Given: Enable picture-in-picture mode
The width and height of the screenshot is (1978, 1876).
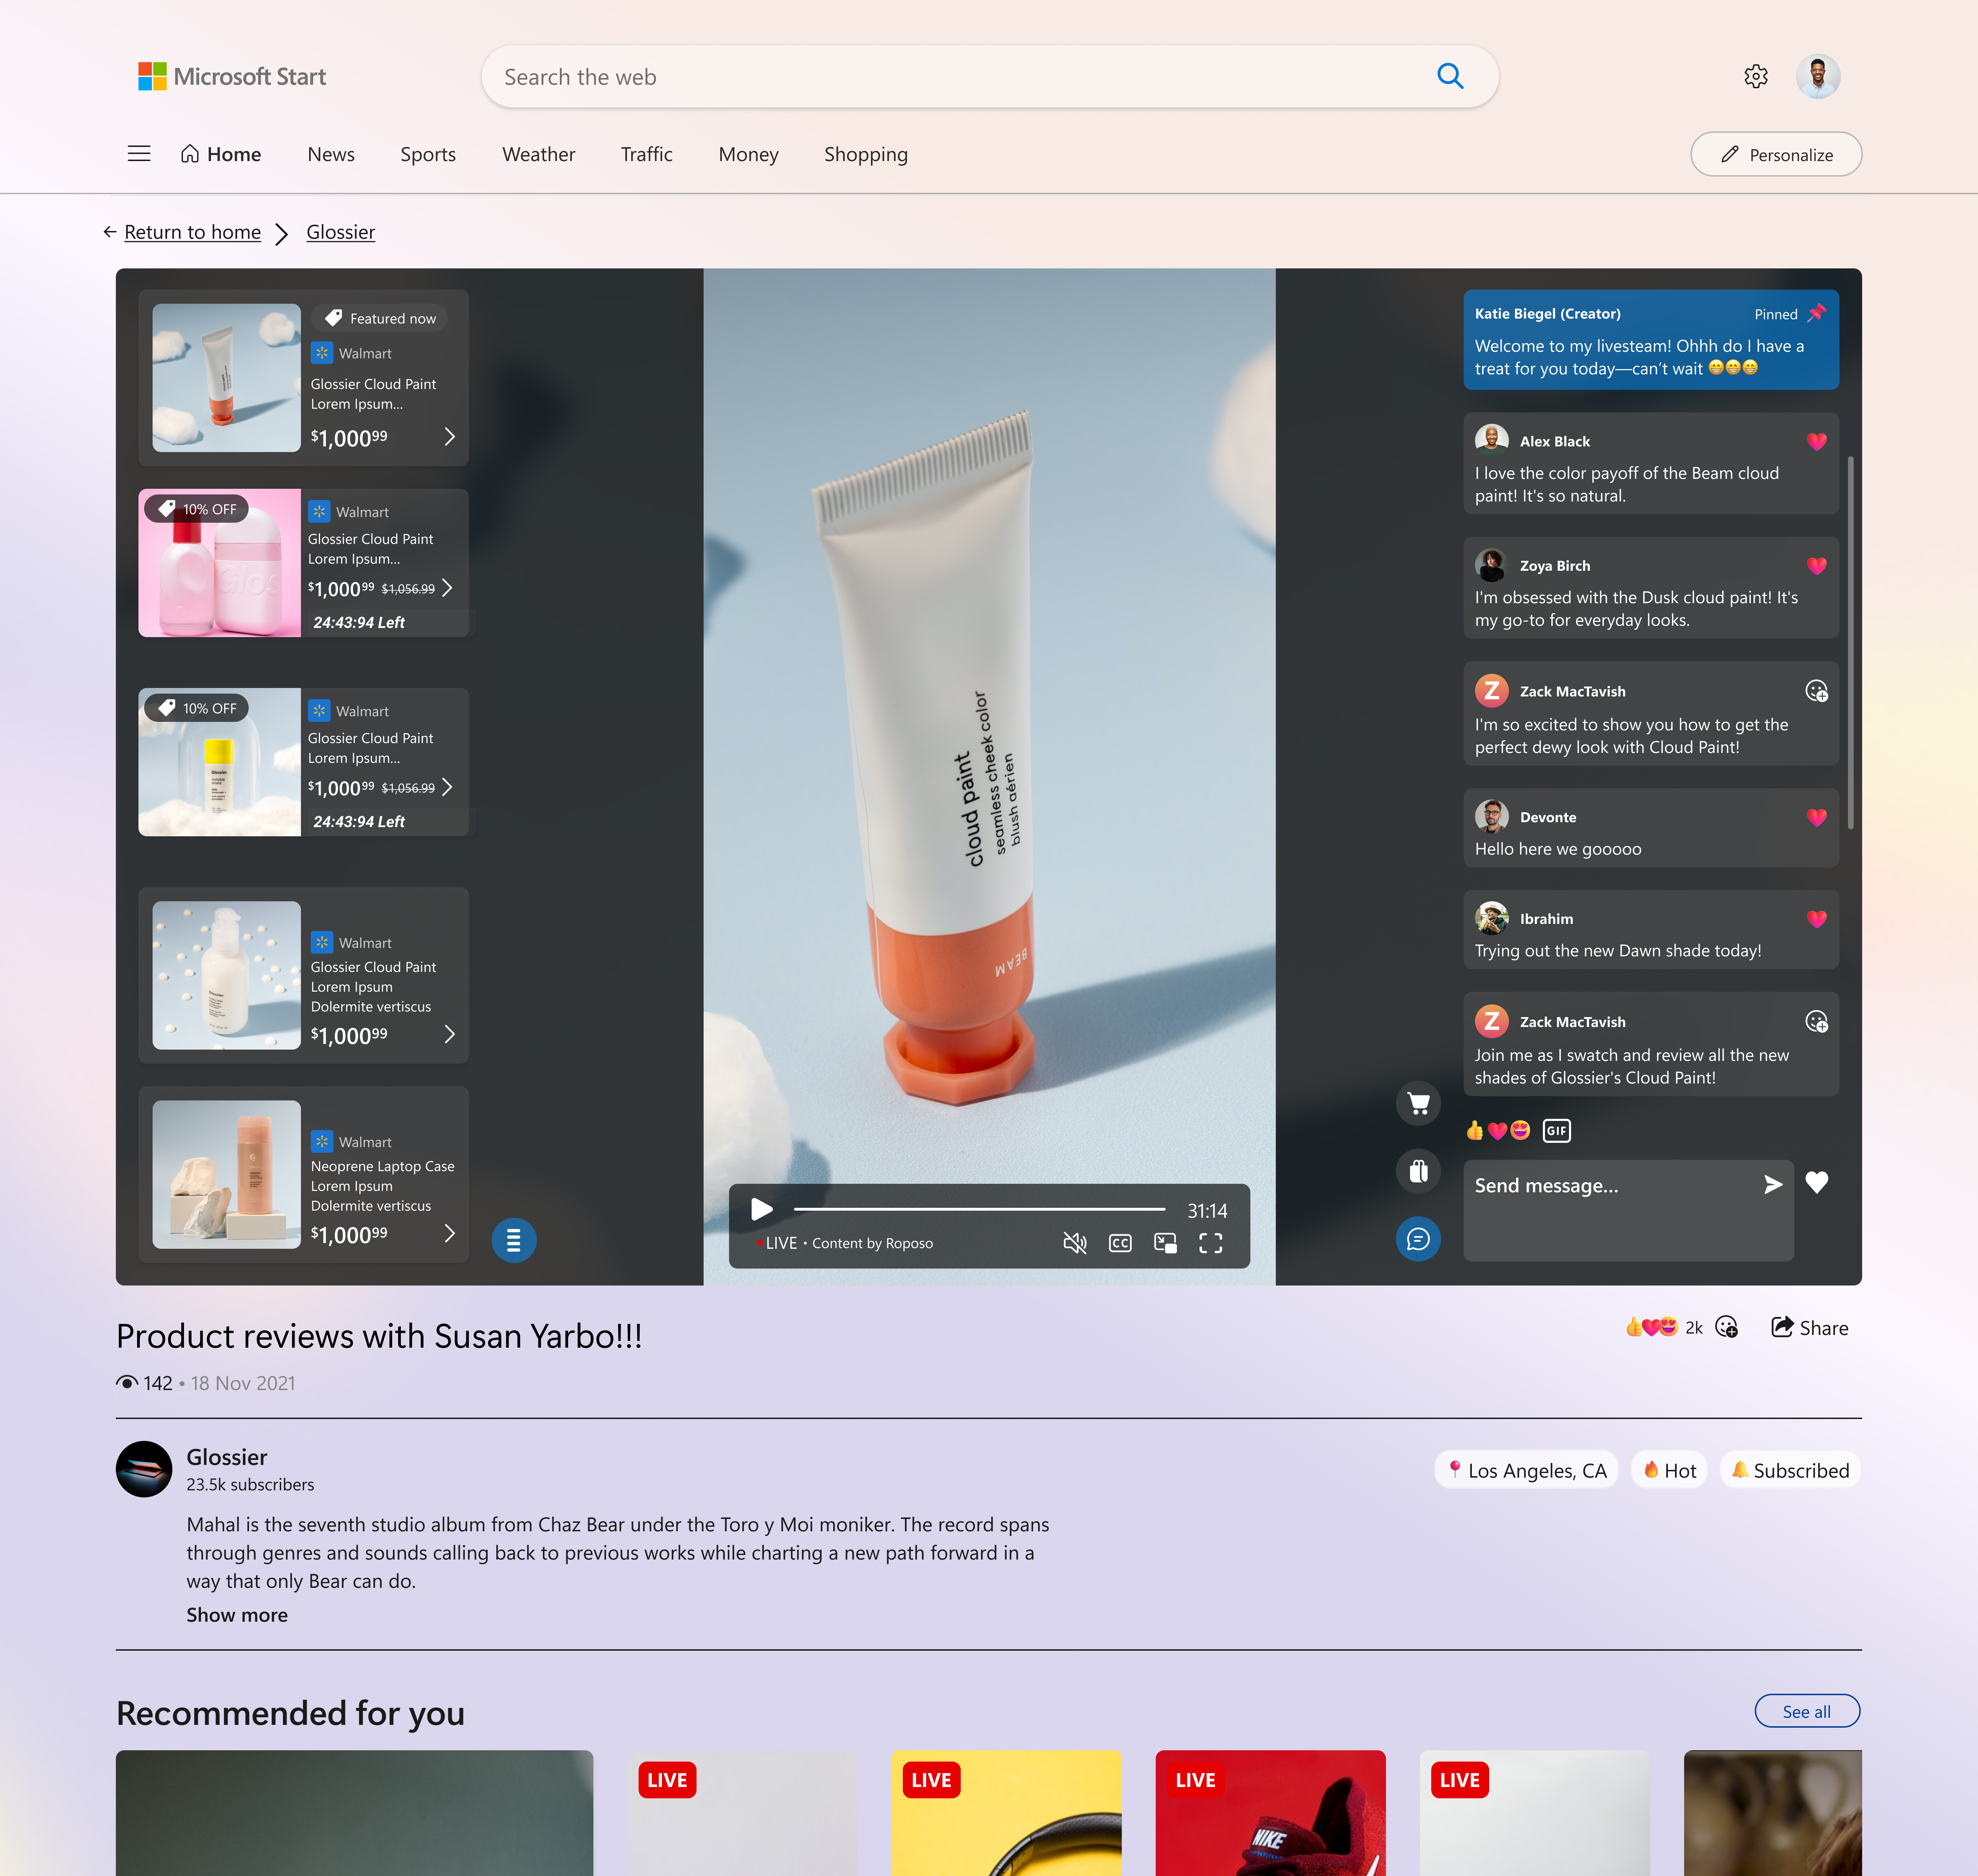Looking at the screenshot, I should tap(1165, 1243).
